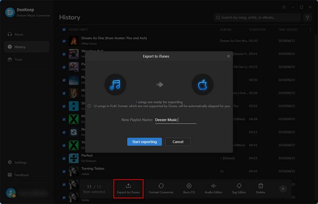The image size is (318, 204).
Task: Click the Dream As One album thumbnail
Action: point(74,41)
